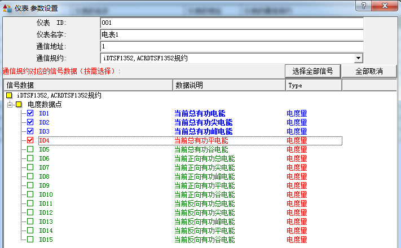Viewport: 401px width, 248px height.
Task: Select the DD10 row label
Action: click(x=46, y=194)
